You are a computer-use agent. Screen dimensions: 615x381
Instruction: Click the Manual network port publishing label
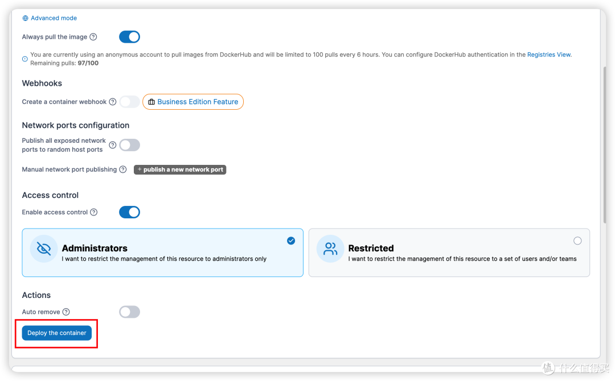pos(69,169)
